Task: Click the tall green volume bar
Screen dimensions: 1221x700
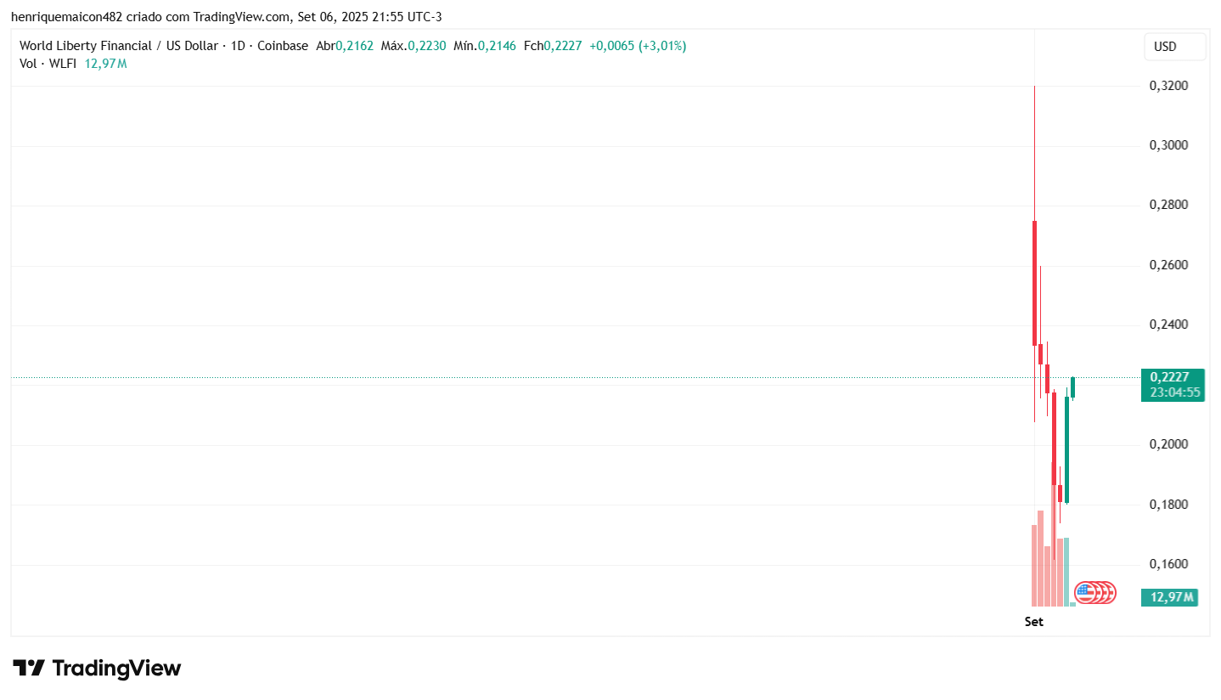Action: click(x=1066, y=572)
